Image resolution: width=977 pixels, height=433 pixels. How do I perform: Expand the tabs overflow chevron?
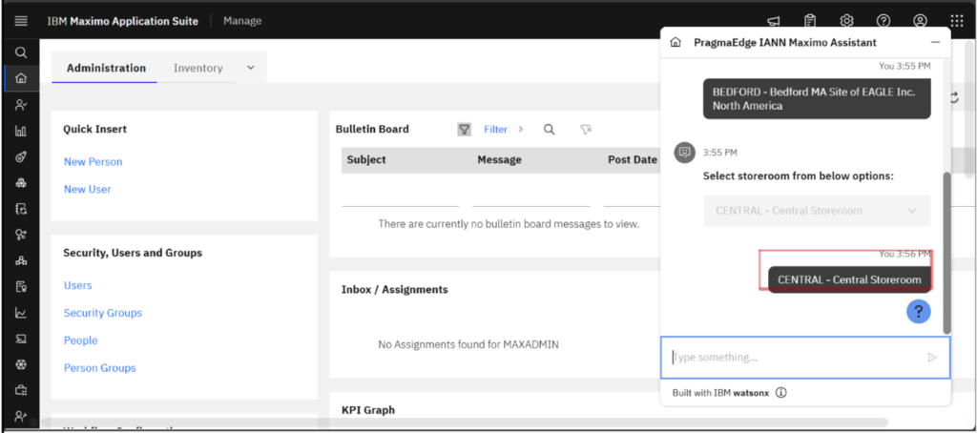point(251,68)
